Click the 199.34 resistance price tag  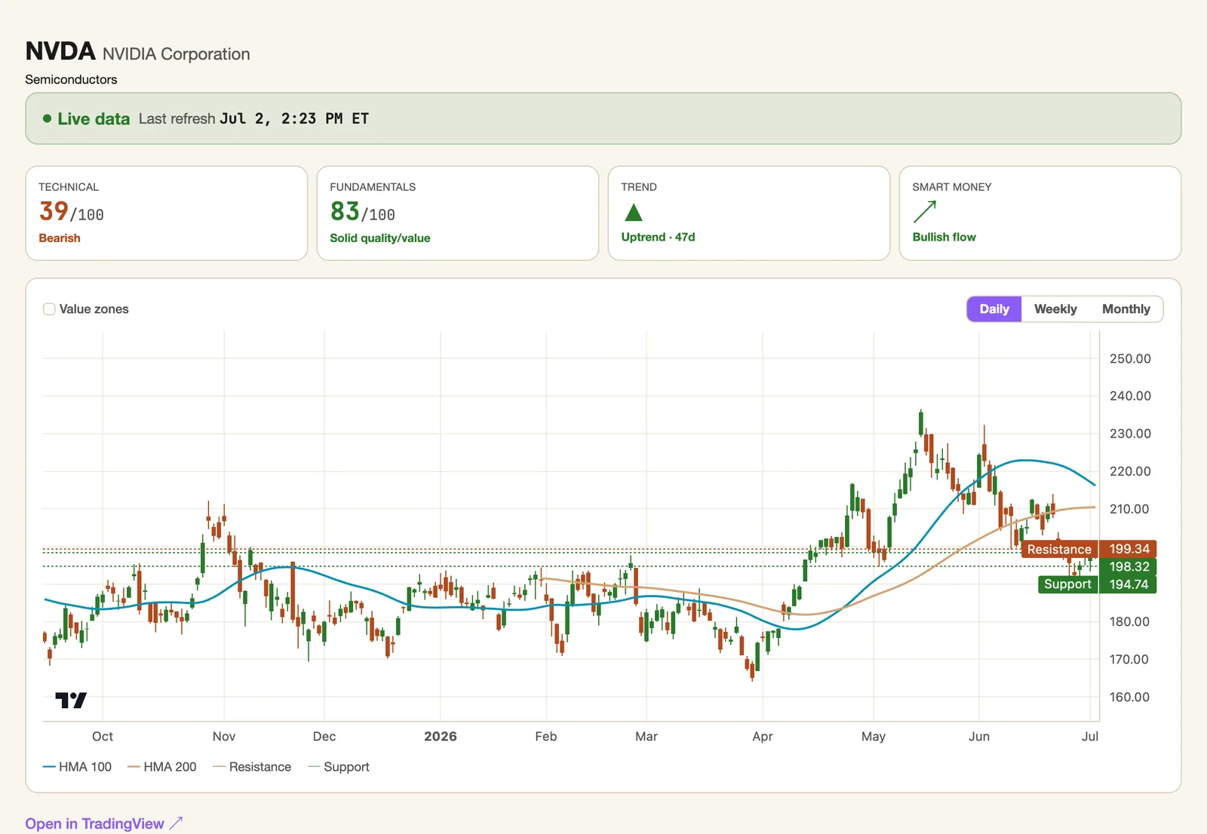pos(1129,549)
